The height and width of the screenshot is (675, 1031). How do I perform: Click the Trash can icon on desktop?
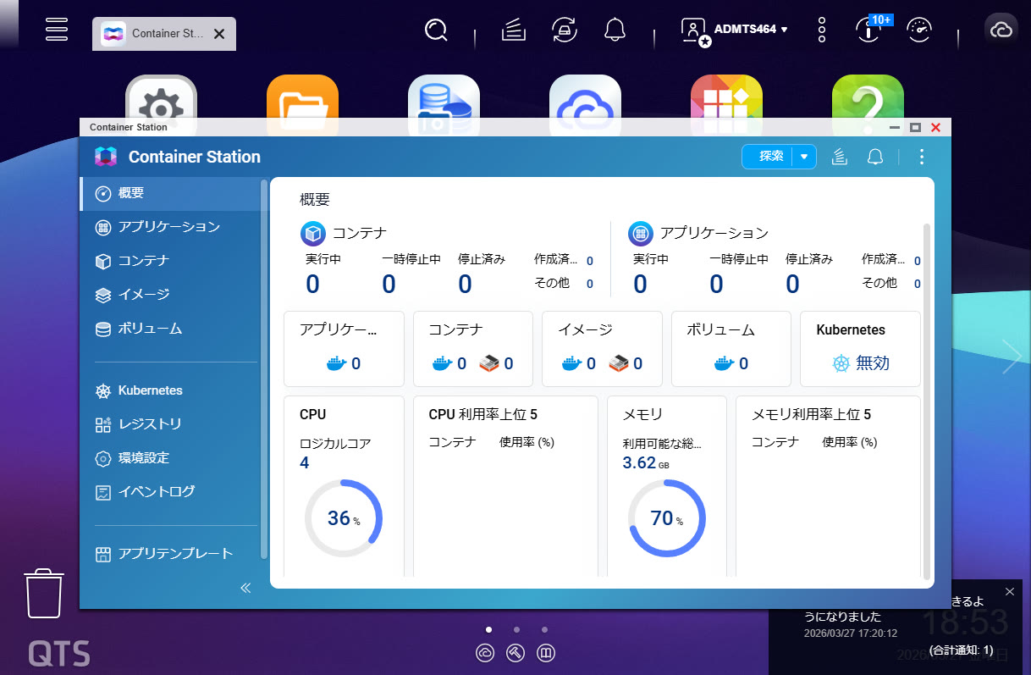point(43,595)
